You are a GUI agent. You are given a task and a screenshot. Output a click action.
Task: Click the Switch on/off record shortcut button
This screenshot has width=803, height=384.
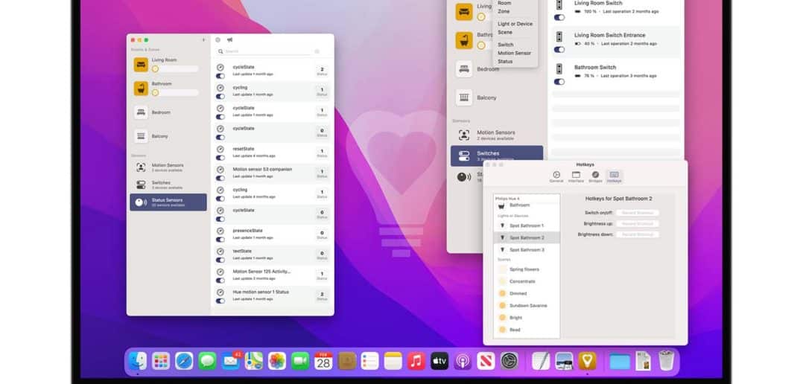coord(637,213)
